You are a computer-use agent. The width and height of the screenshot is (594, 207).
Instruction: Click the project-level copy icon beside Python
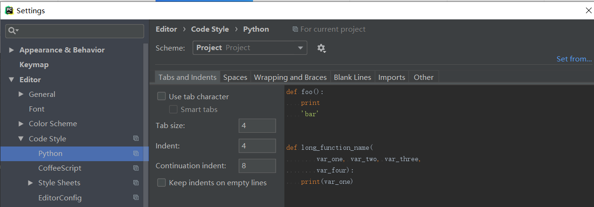click(136, 154)
